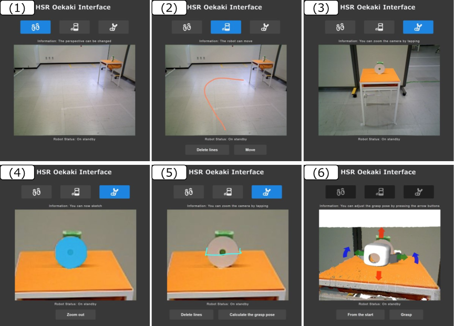
Task: Click the Grasp button in panel 6
Action: [406, 315]
